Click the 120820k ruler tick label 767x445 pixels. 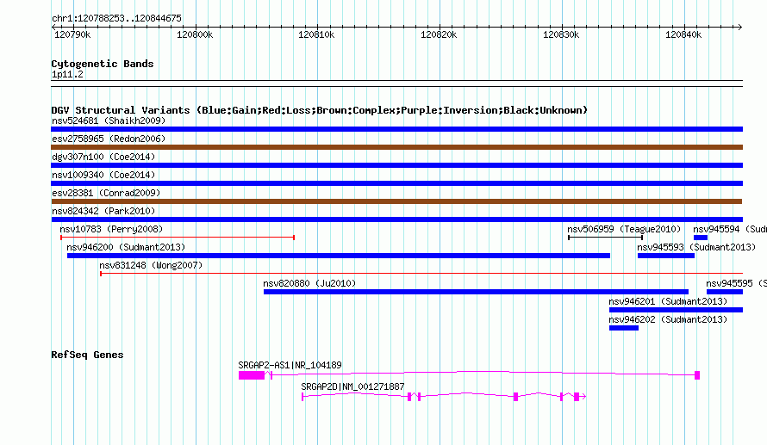439,34
